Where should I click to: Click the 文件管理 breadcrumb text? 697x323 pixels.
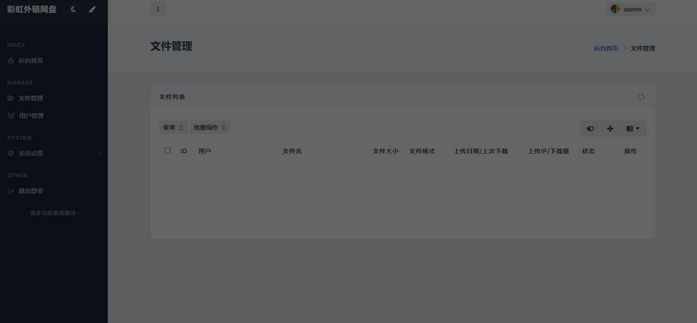click(643, 48)
